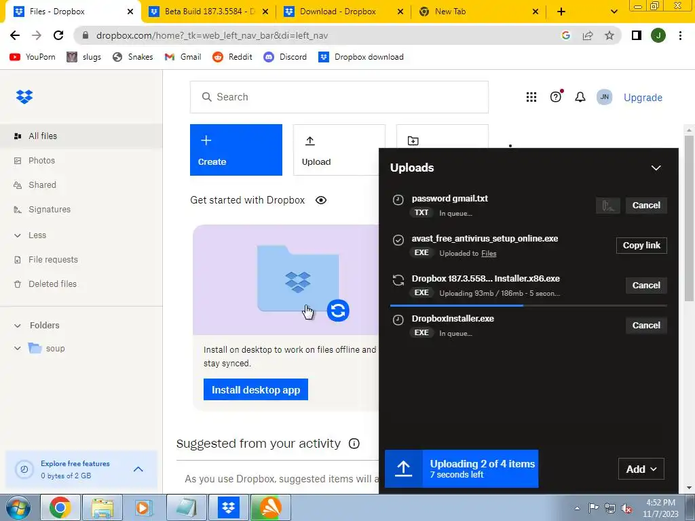This screenshot has height=521, width=695.
Task: Open File requests in sidebar
Action: pyautogui.click(x=81, y=260)
